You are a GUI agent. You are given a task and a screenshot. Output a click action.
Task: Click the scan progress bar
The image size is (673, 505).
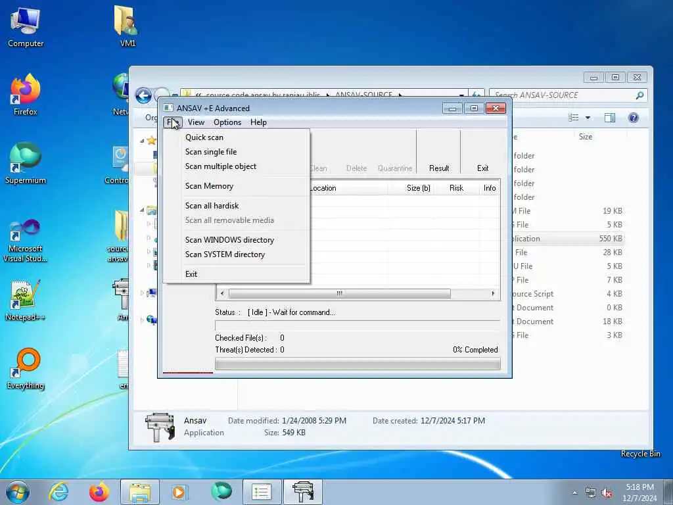click(x=358, y=364)
